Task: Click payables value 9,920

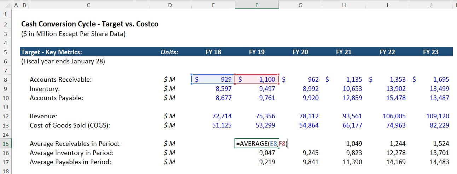Action: 311,98
